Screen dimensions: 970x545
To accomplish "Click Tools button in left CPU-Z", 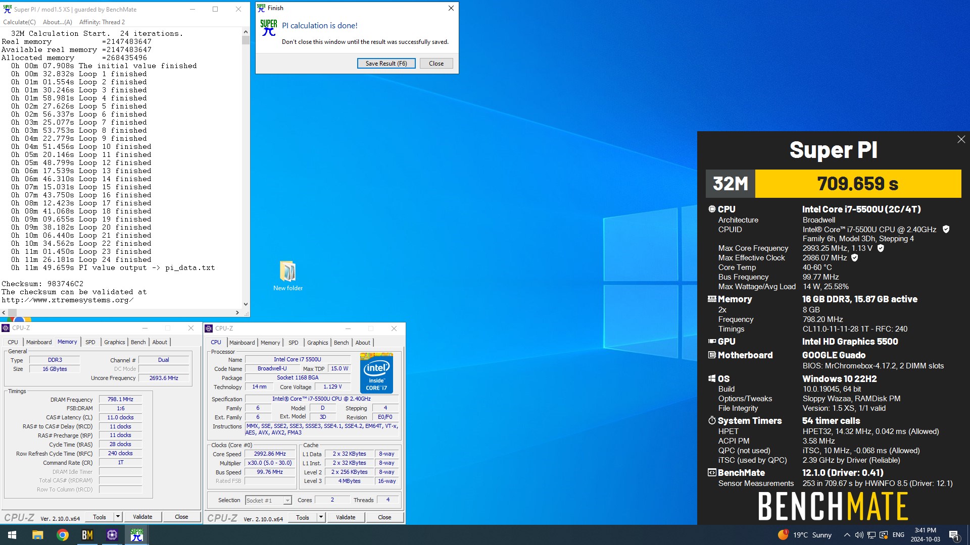I will [x=100, y=517].
